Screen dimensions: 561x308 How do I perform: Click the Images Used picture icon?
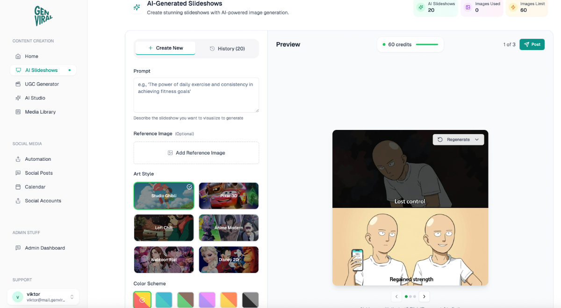pos(468,7)
